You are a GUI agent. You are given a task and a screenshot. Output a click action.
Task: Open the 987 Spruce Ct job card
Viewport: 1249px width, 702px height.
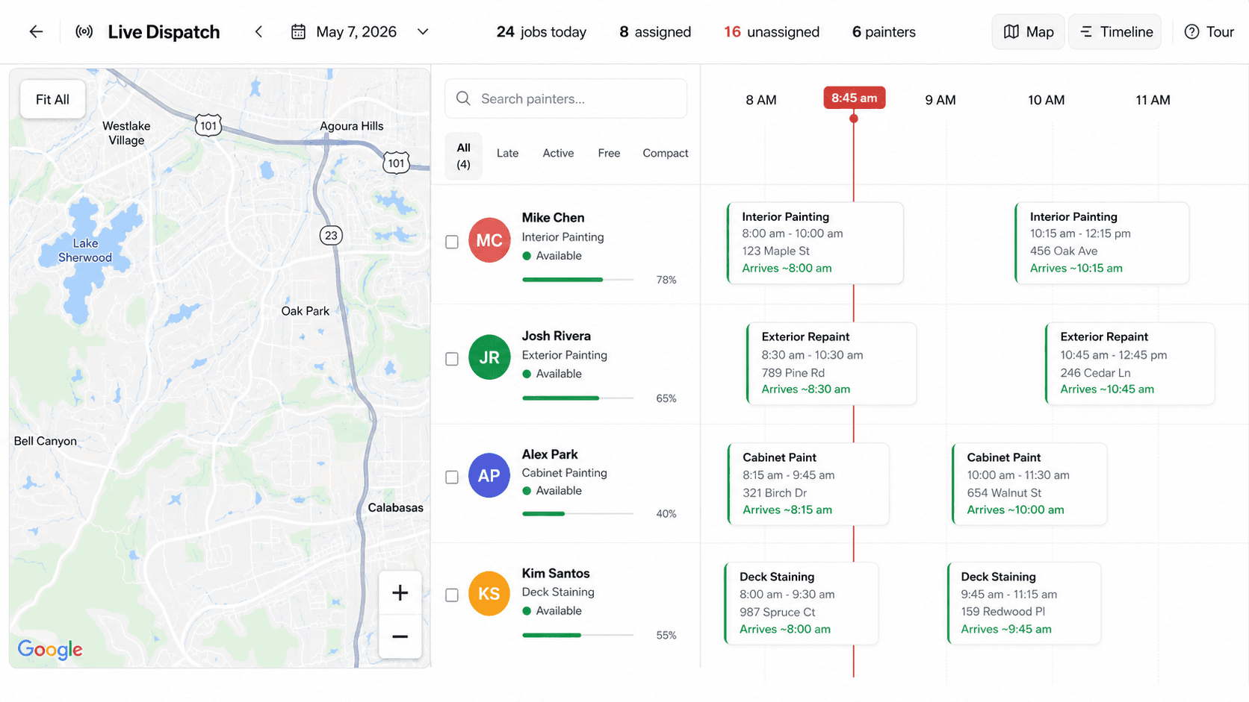[802, 603]
